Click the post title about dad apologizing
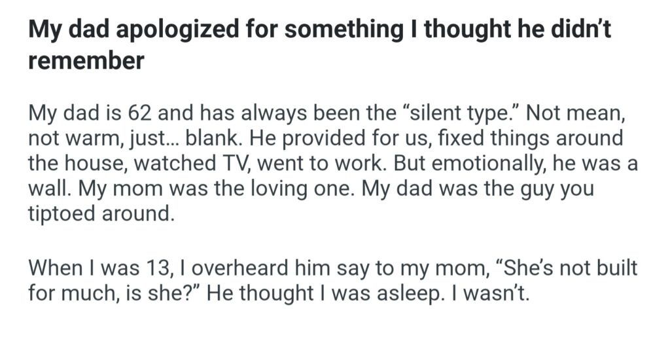The width and height of the screenshot is (670, 337). [319, 31]
